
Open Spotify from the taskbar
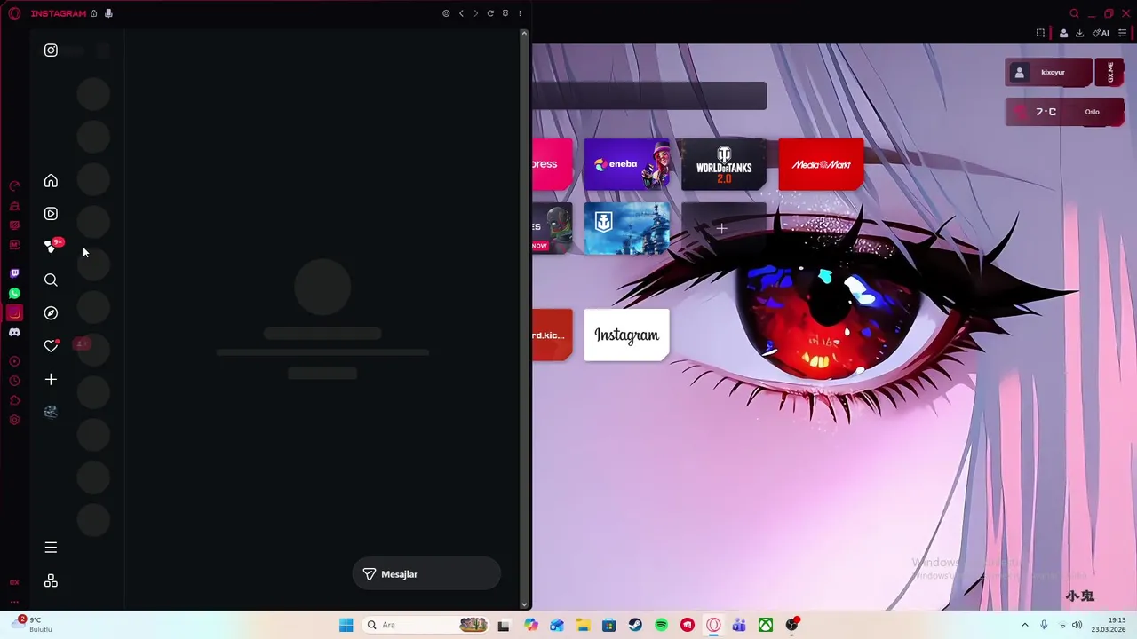pyautogui.click(x=661, y=625)
